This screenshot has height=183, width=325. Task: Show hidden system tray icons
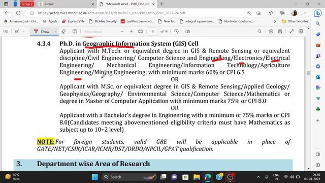coord(258,177)
